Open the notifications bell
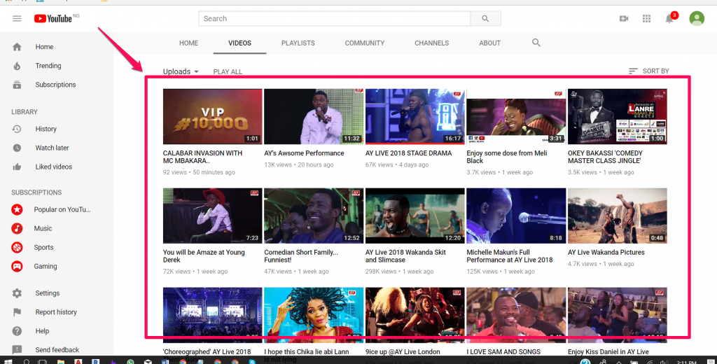Image resolution: width=717 pixels, height=364 pixels. click(x=670, y=19)
